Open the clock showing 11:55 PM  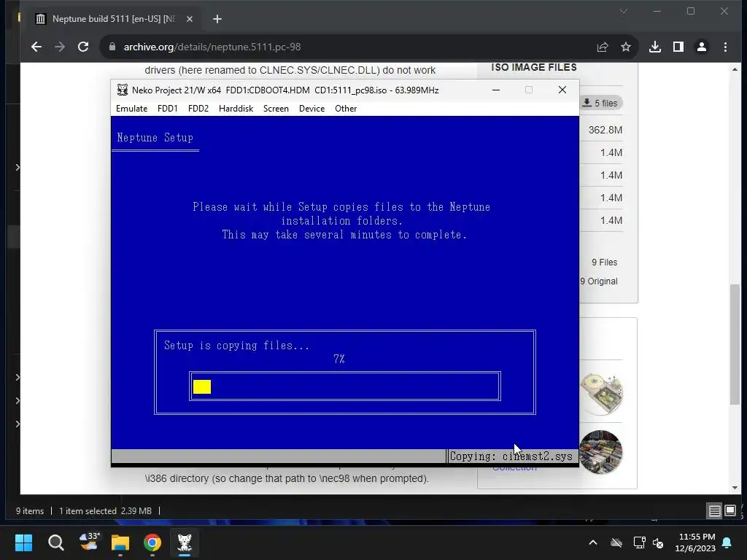coord(695,542)
